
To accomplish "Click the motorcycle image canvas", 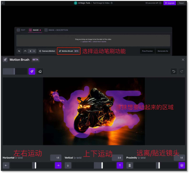I will (94, 111).
